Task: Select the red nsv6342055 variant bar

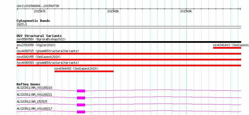Action: coord(129,60)
